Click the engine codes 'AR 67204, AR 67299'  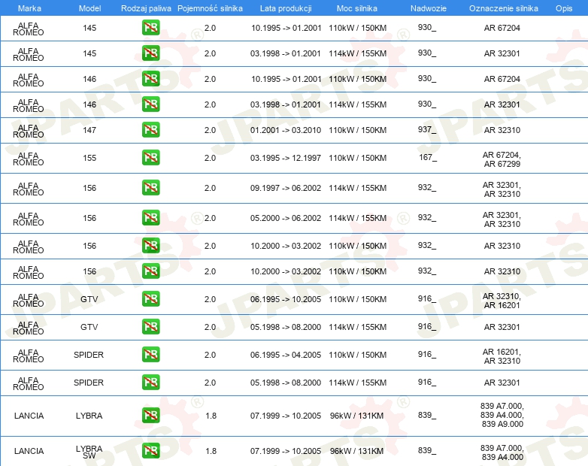(x=502, y=159)
